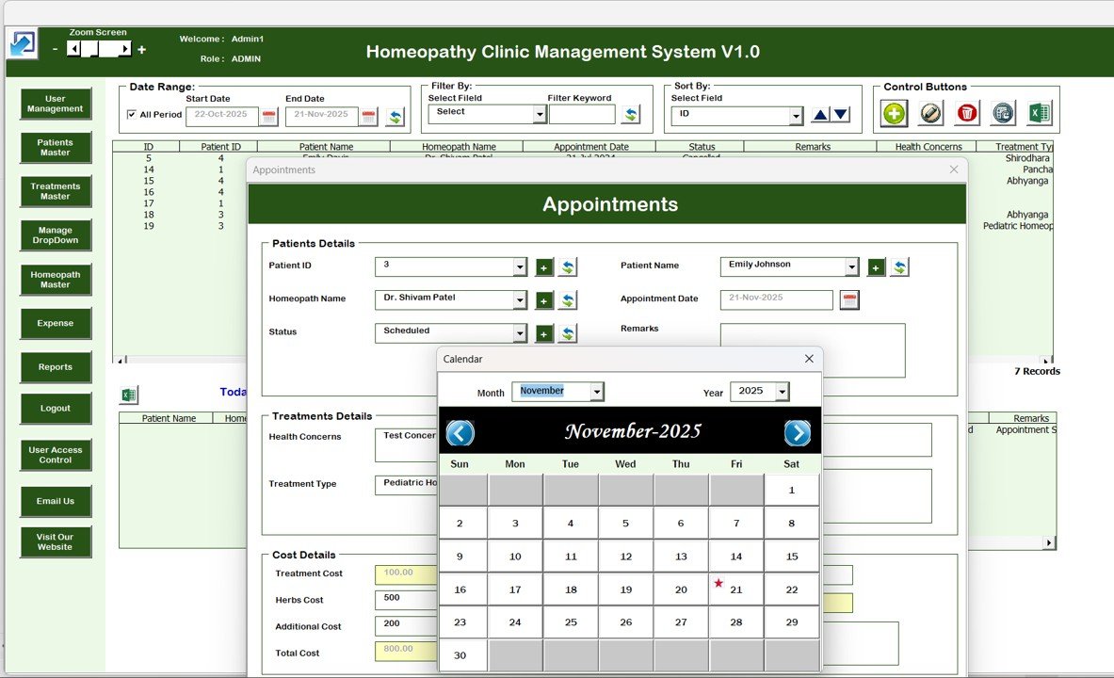Screen dimensions: 1114x678
Task: Go to next month using calendar arrow
Action: 798,433
